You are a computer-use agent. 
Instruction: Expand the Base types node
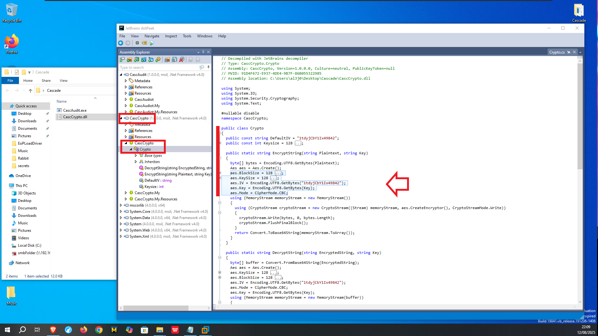136,156
